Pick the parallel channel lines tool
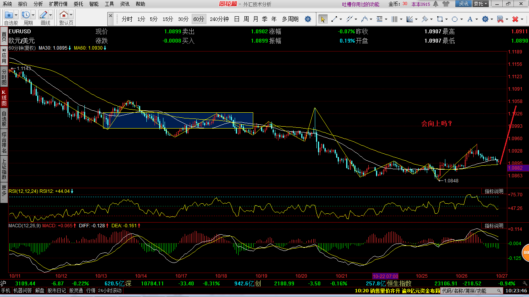 349,19
